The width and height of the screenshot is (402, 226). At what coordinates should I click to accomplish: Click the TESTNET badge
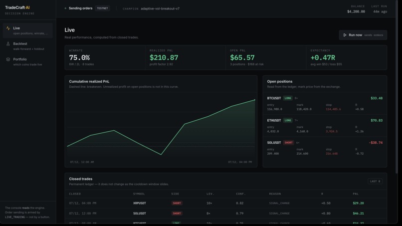coord(102,8)
